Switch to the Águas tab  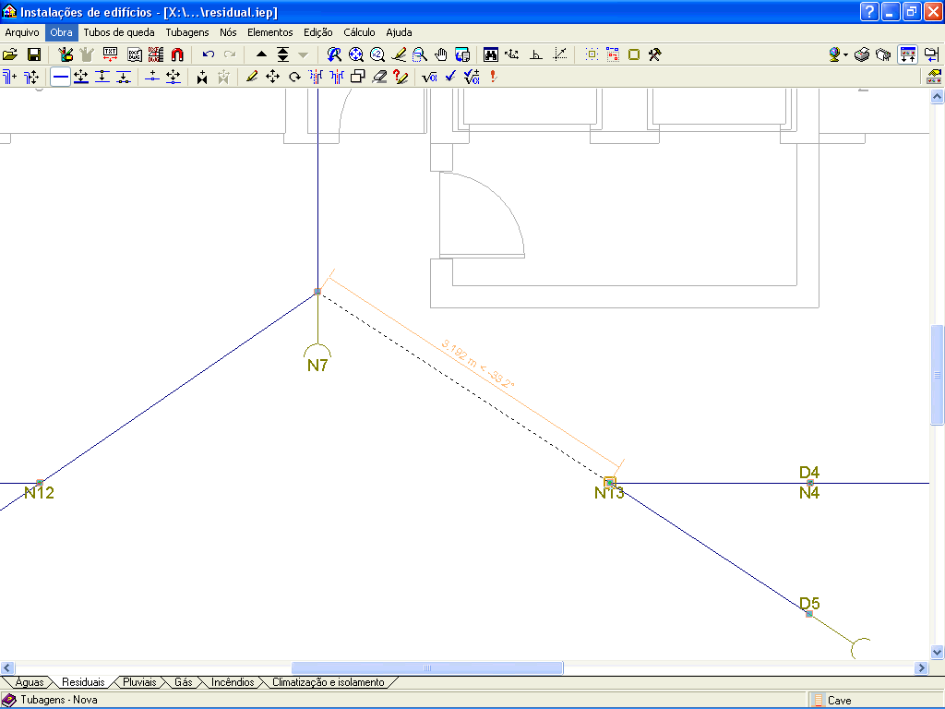pos(30,682)
